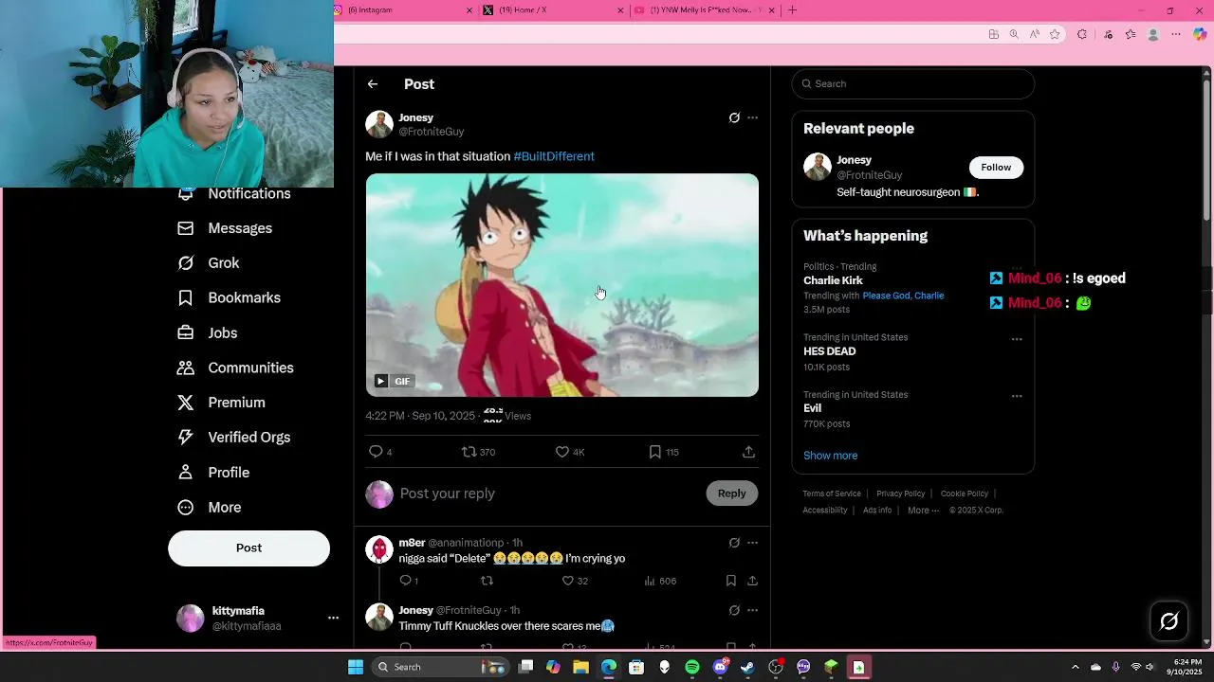This screenshot has height=682, width=1214.
Task: Open Jobs in sidebar
Action: click(208, 332)
